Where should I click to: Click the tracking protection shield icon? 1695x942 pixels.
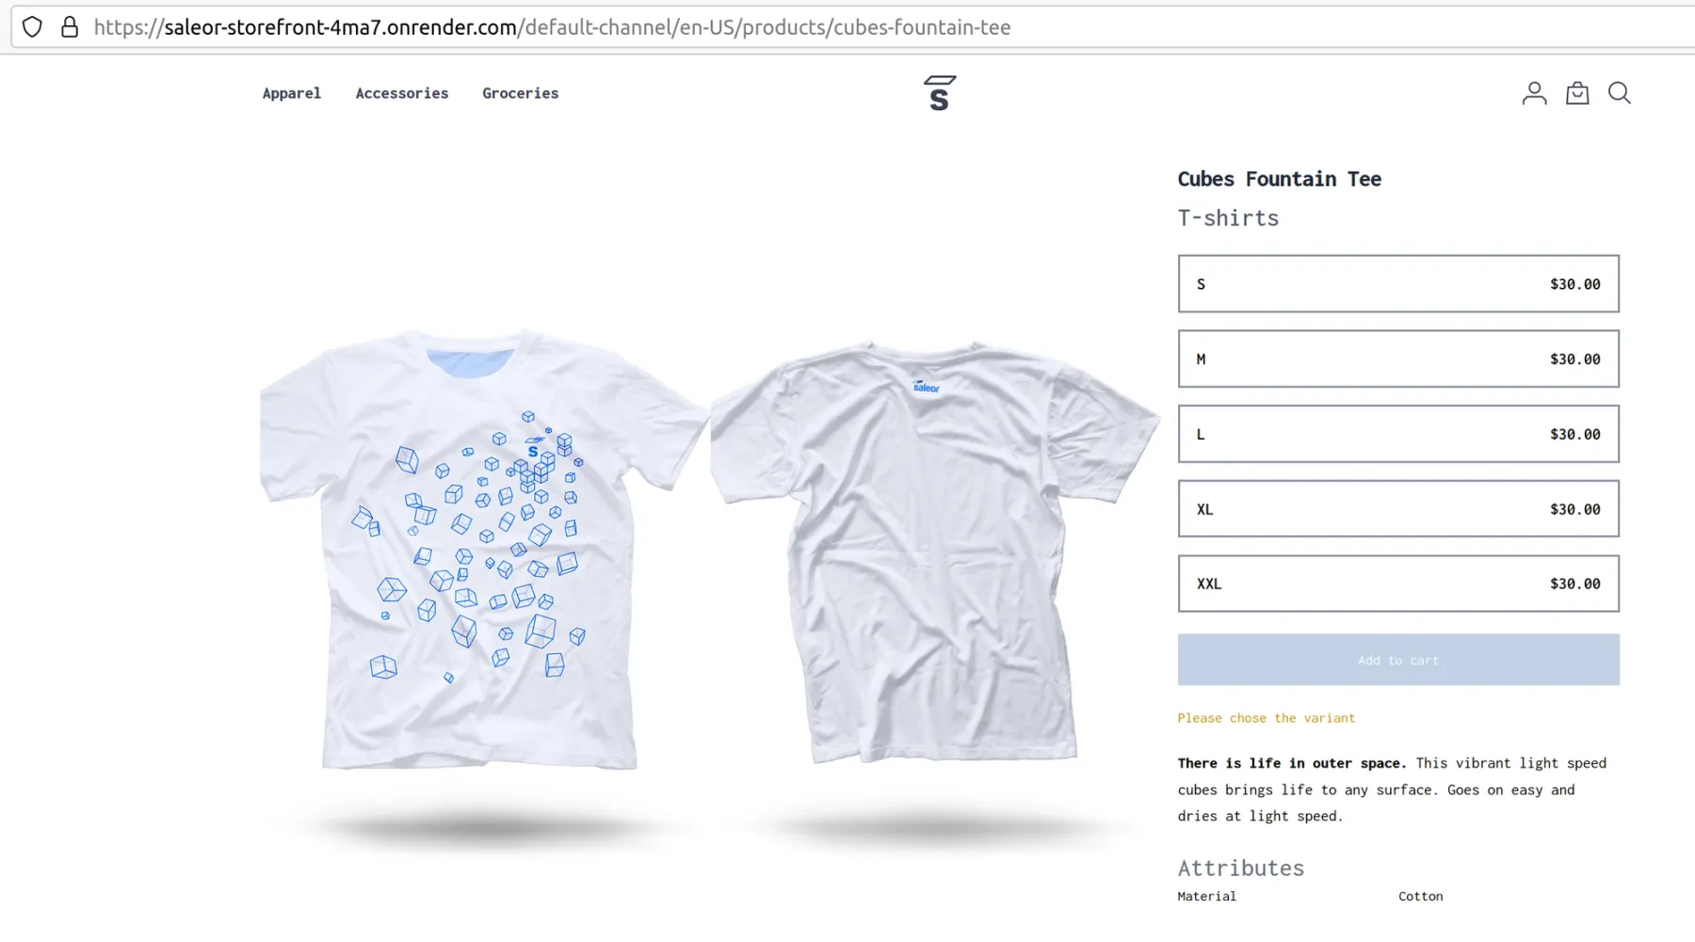point(33,27)
